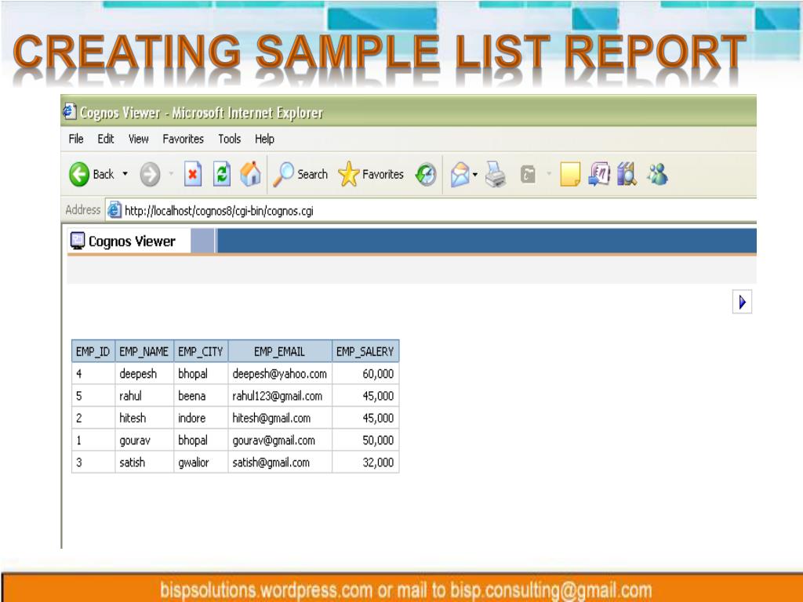Click the city "indore" in hitesh's row
803x602 pixels.
(192, 418)
